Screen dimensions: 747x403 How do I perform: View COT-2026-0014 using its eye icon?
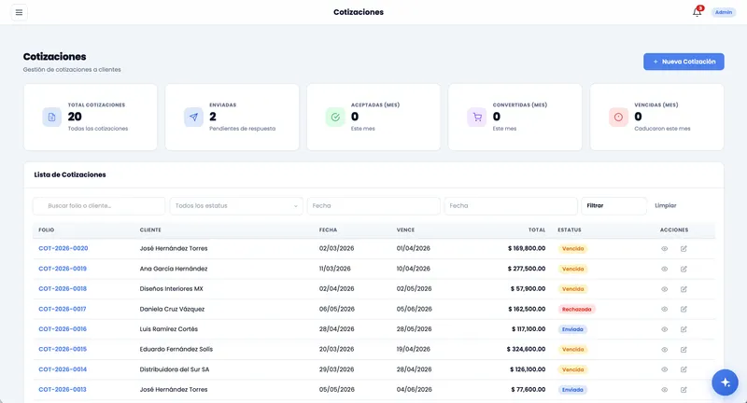point(664,369)
